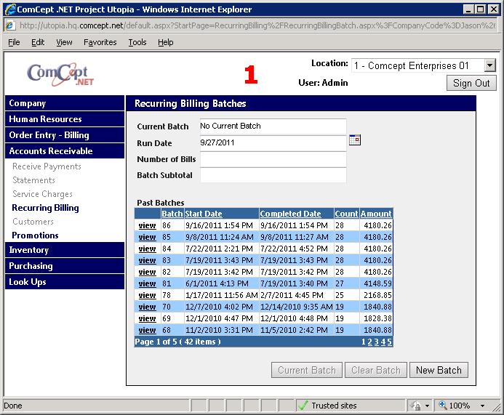
Task: Click the Run Date input field
Action: click(x=273, y=143)
